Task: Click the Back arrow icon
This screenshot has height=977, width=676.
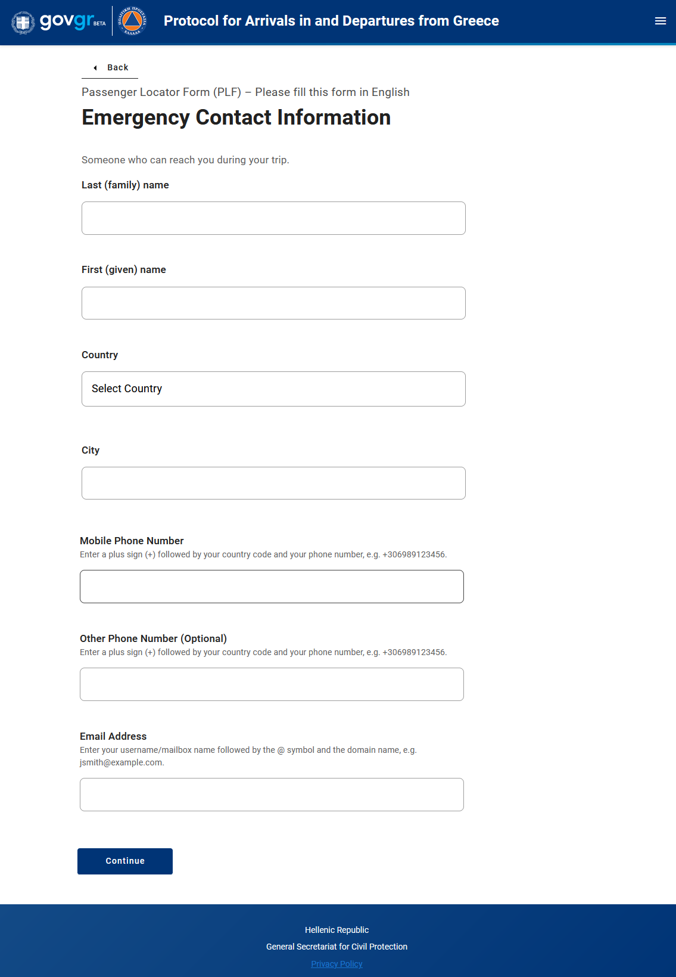Action: coord(95,68)
